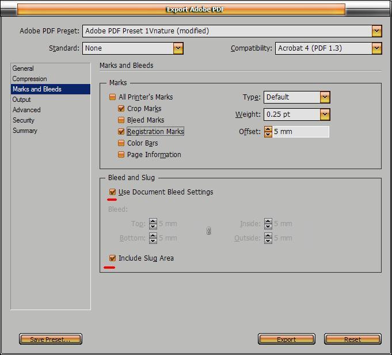
Task: Click the Top bleed 5 mm value
Action: point(168,224)
